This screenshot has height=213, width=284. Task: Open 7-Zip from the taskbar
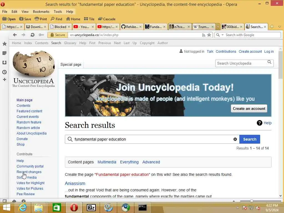click(x=91, y=207)
